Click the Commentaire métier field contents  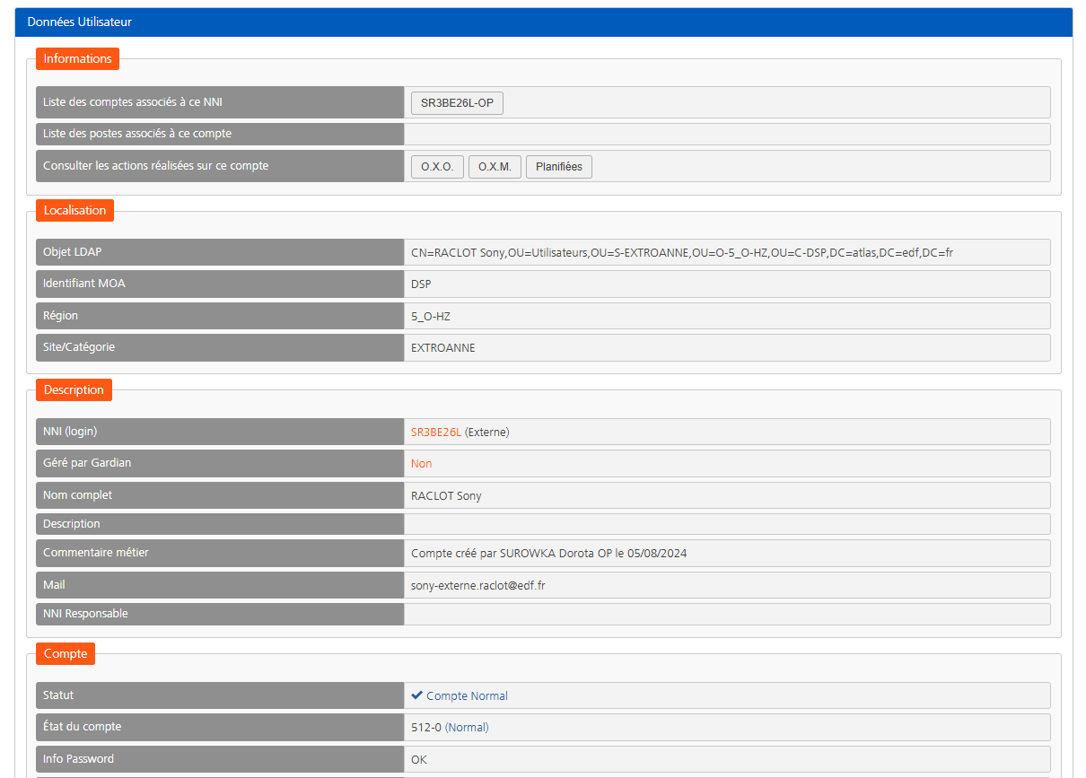click(549, 553)
